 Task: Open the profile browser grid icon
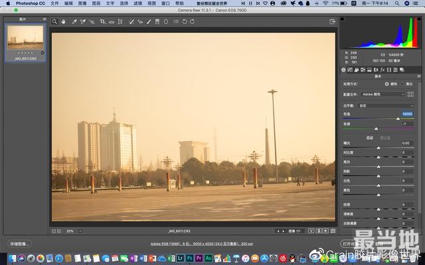pyautogui.click(x=412, y=94)
